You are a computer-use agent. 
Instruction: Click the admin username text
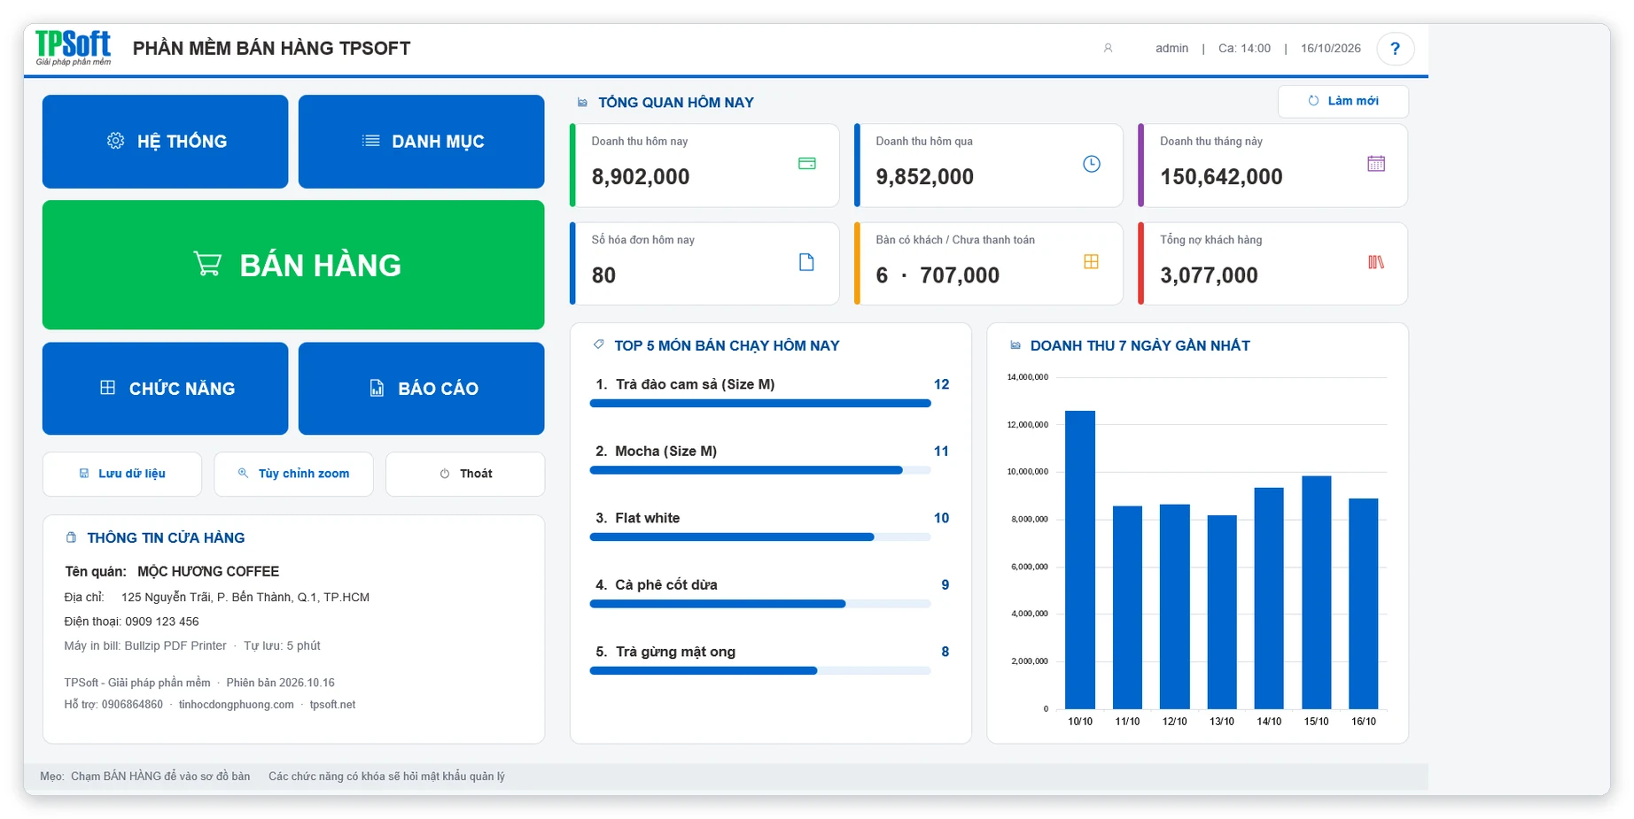click(1171, 49)
